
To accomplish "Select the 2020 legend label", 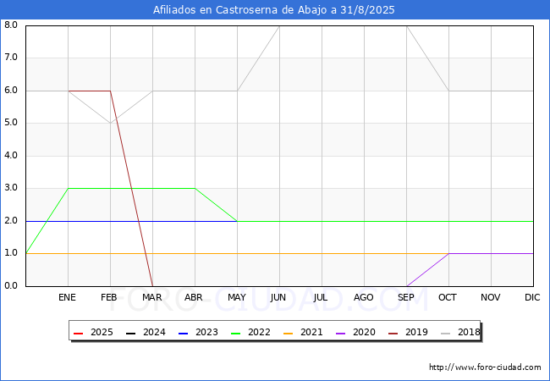I will coord(364,332).
